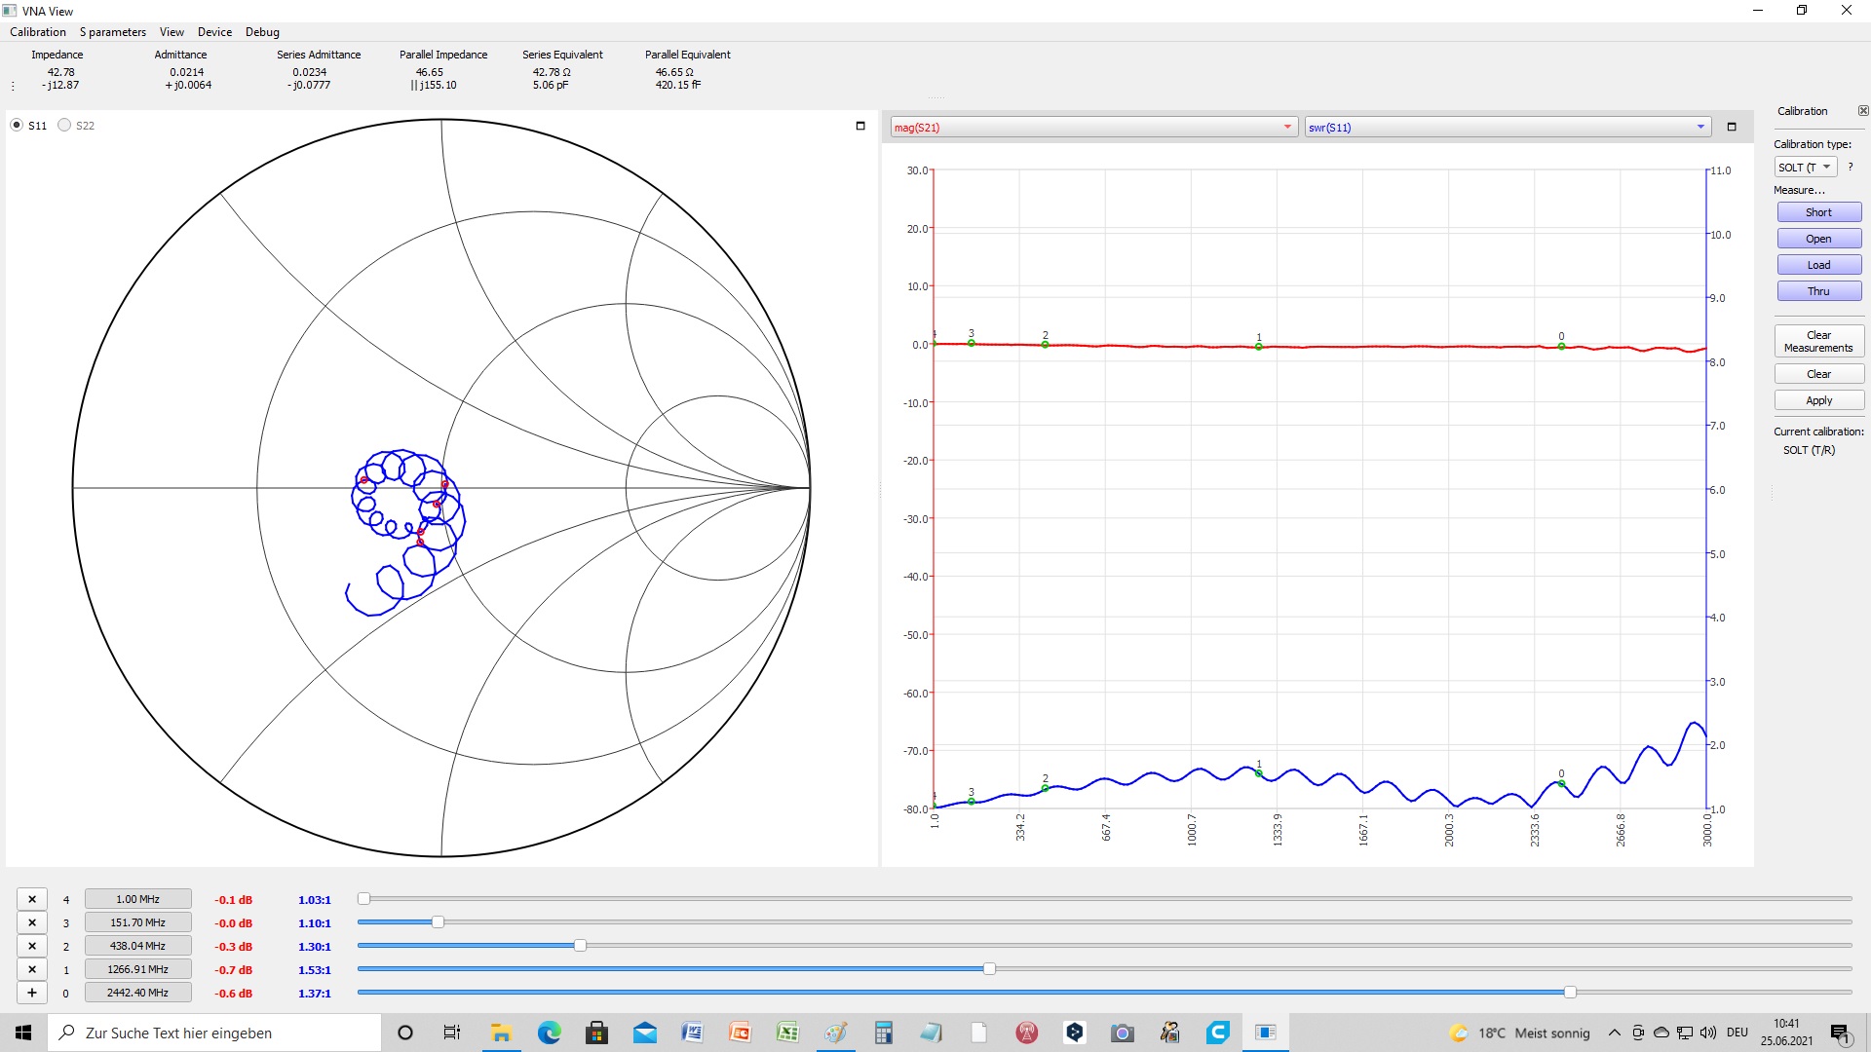Screen dimensions: 1871x1052
Task: Click marker 2 on the red mag(S21) trace
Action: click(1045, 345)
